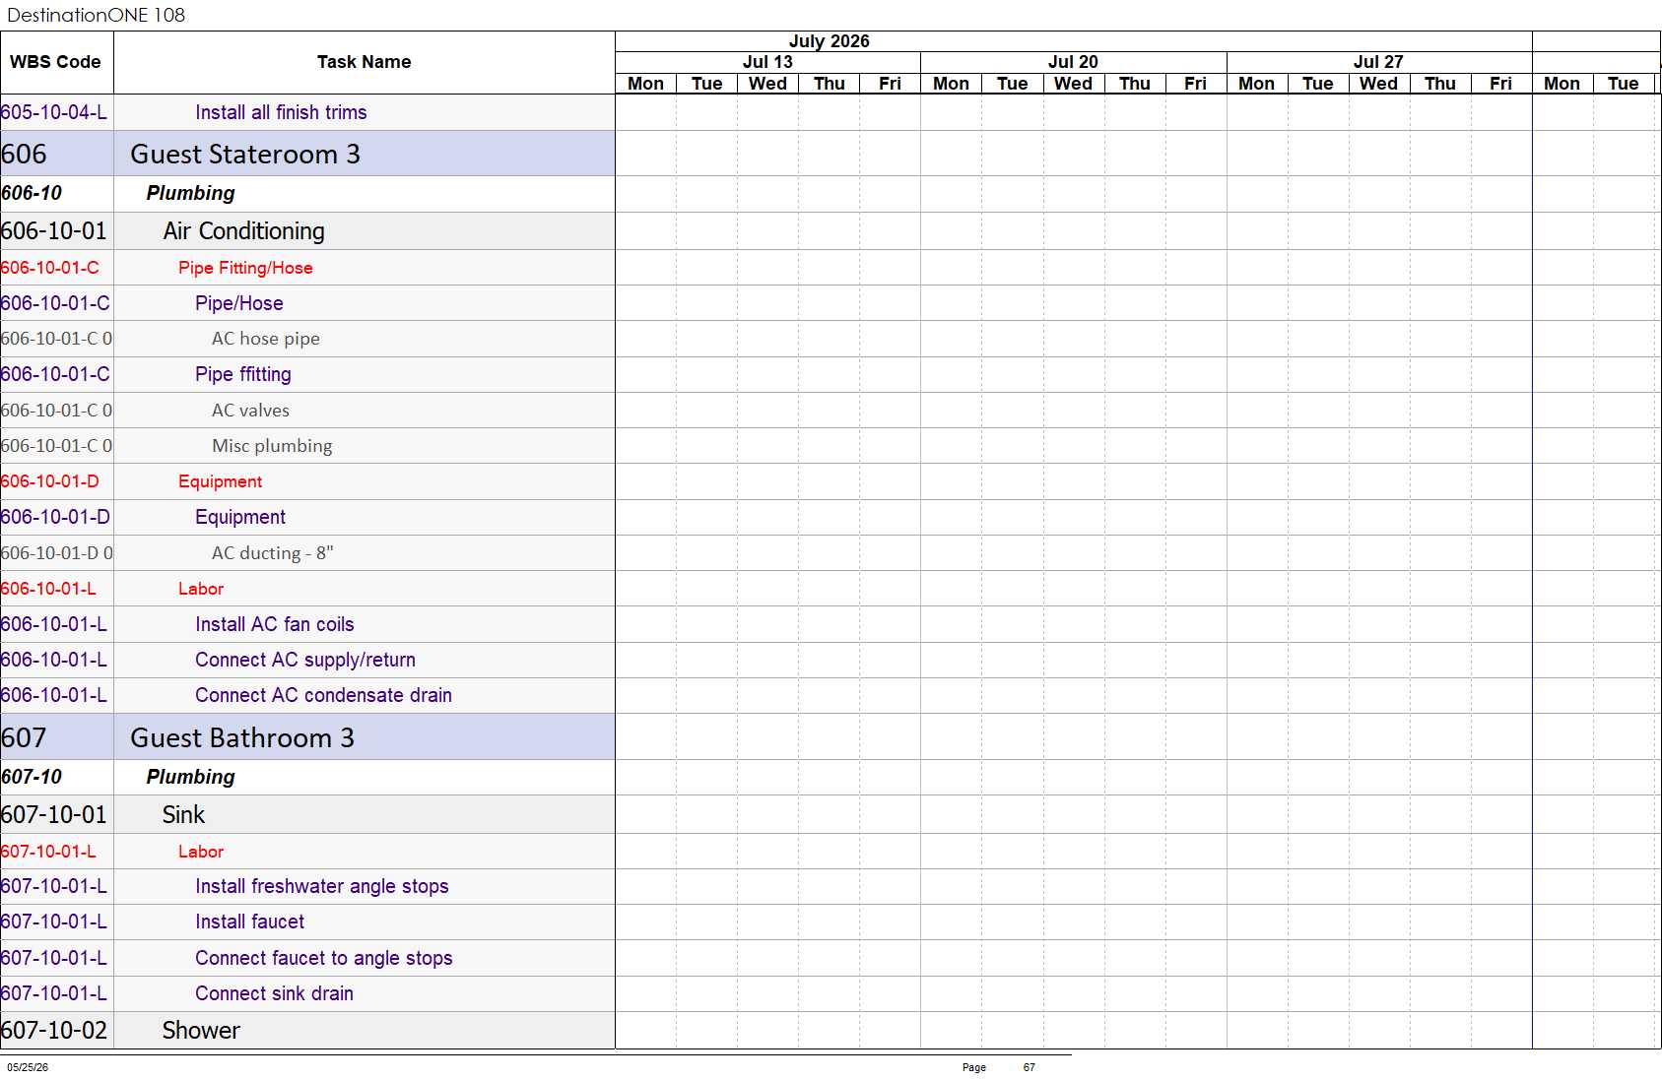Click WBS code 606-10
The height and width of the screenshot is (1080, 1662).
click(32, 193)
